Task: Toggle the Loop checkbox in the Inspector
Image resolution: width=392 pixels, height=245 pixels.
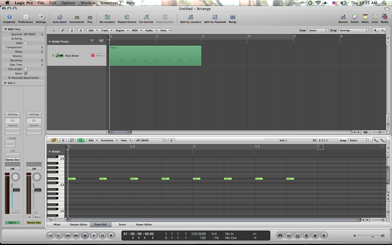Action: (26, 43)
